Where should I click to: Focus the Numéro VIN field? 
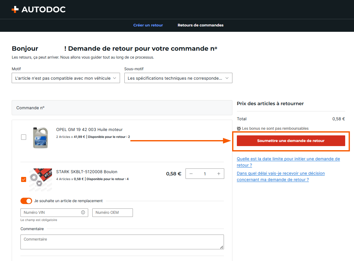click(54, 213)
